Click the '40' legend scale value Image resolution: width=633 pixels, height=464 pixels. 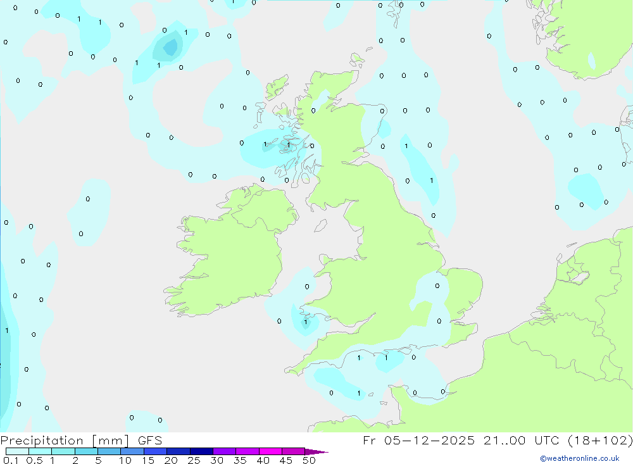[263, 460]
